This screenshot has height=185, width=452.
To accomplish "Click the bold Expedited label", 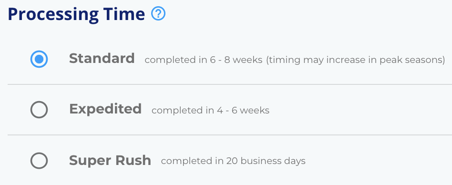I will tap(105, 109).
